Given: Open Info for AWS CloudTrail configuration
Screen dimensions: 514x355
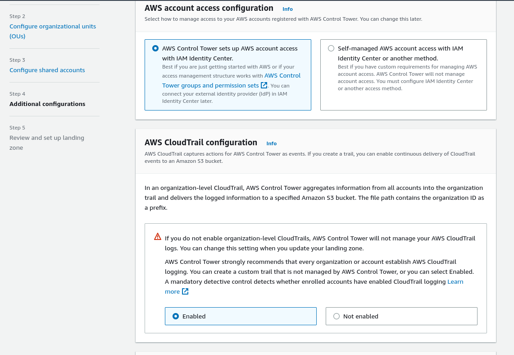Looking at the screenshot, I should pos(271,143).
